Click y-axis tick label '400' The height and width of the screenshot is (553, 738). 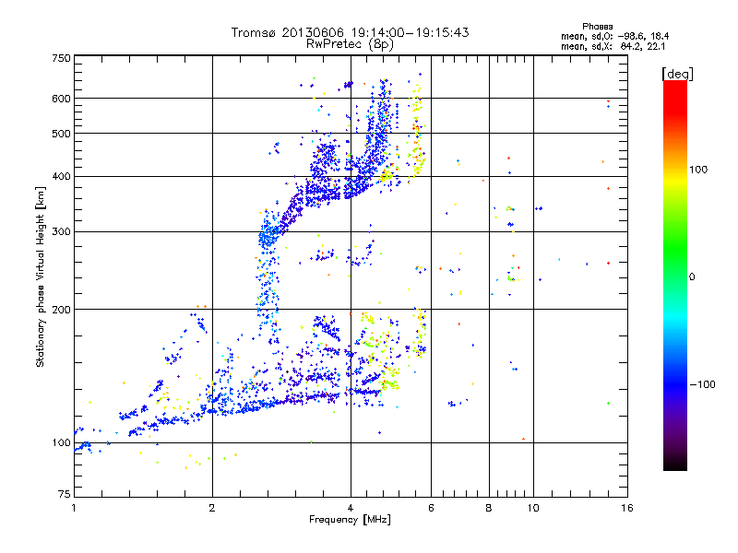(61, 176)
